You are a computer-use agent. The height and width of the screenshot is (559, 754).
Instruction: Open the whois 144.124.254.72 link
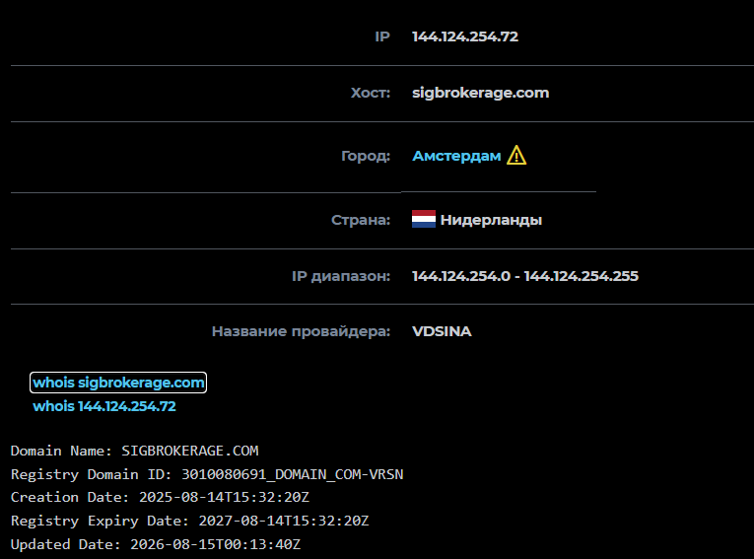pyautogui.click(x=104, y=406)
